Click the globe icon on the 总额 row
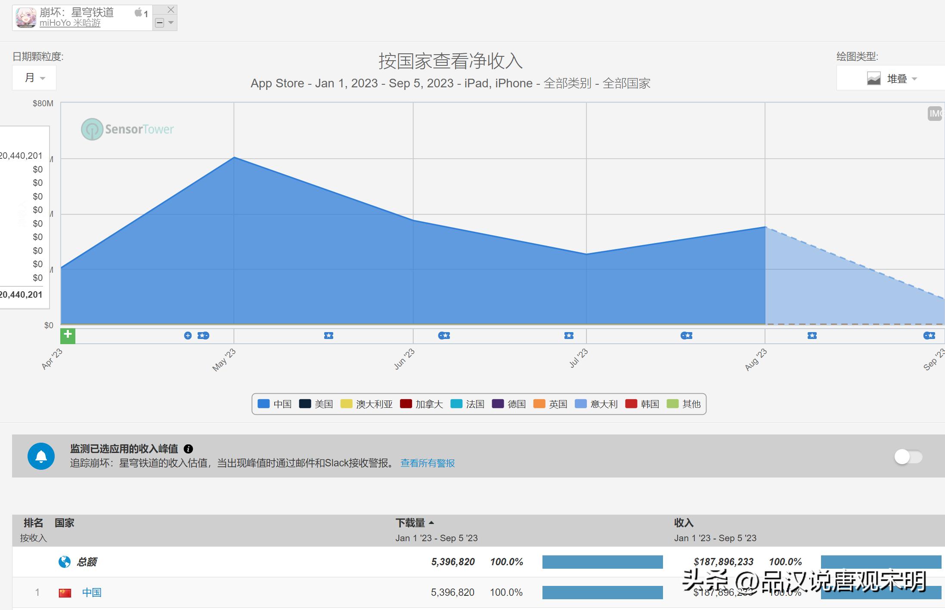The height and width of the screenshot is (610, 945). [64, 561]
